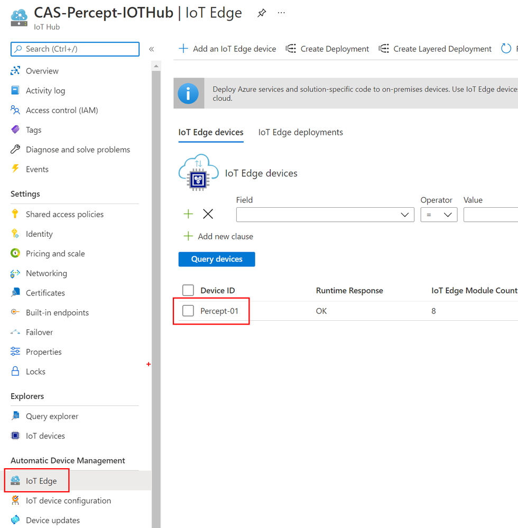Click the Query devices button
The image size is (518, 528).
coord(217,259)
